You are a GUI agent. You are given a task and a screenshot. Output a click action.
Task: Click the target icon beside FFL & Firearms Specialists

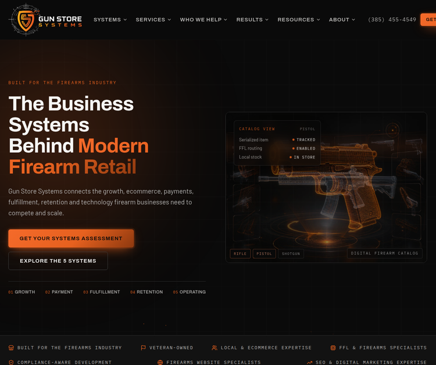click(333, 348)
